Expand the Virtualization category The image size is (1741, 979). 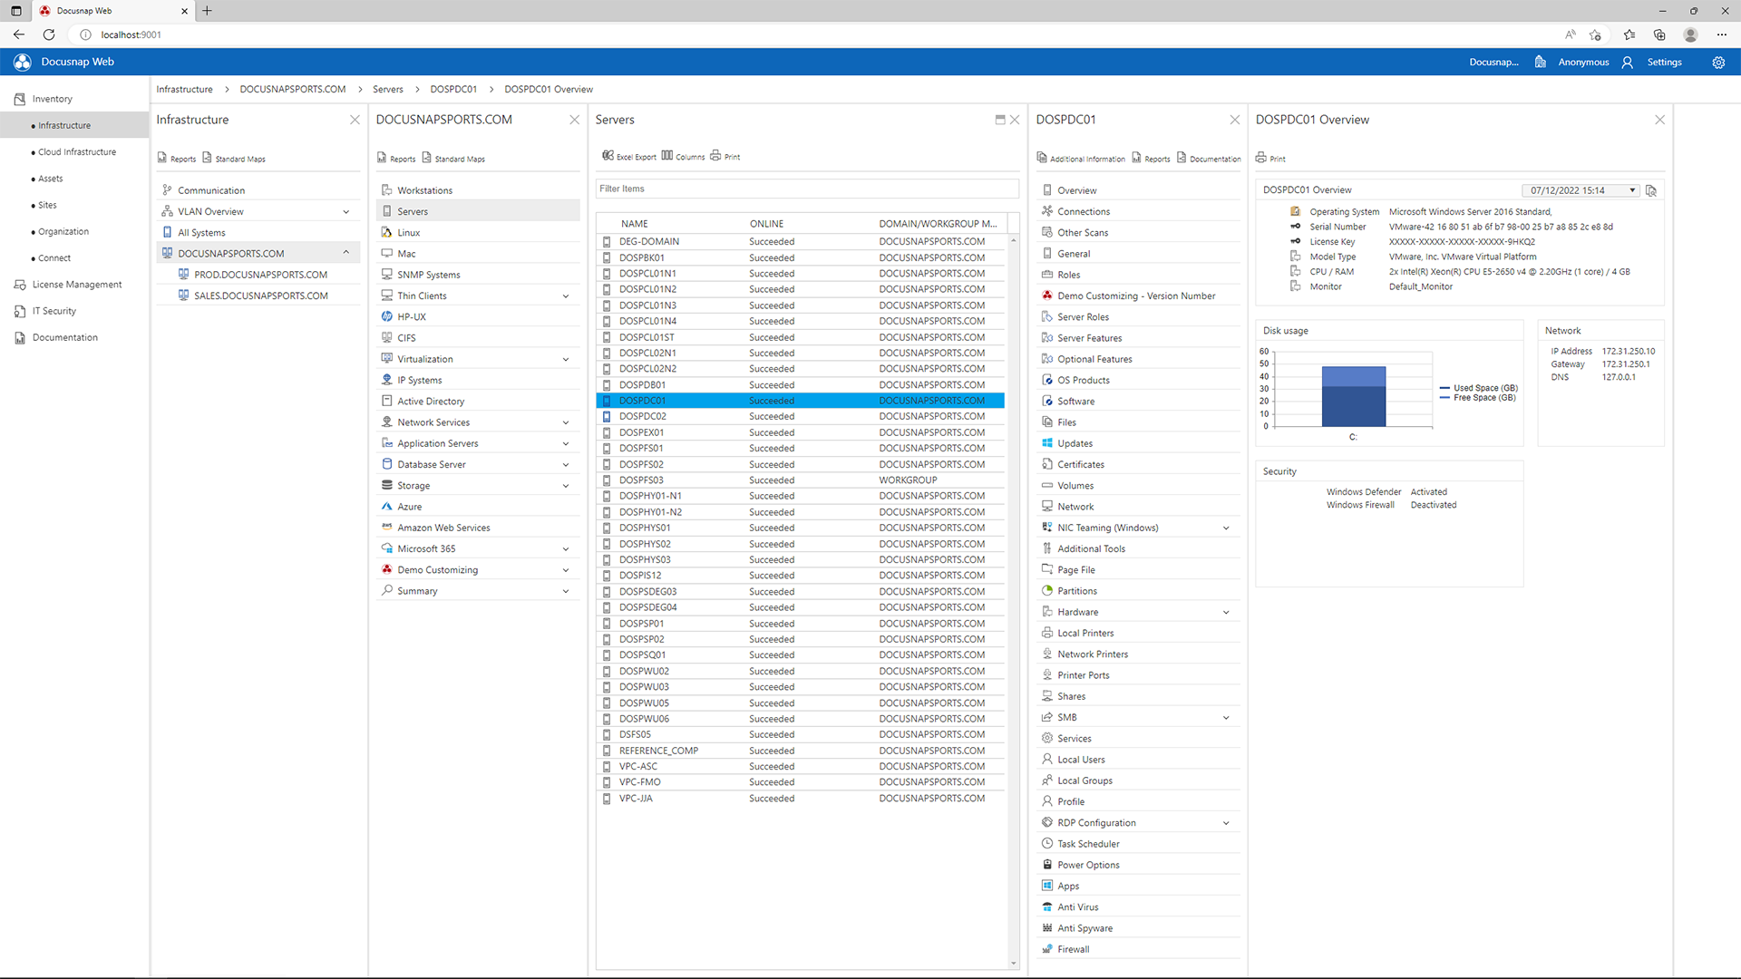pyautogui.click(x=566, y=358)
